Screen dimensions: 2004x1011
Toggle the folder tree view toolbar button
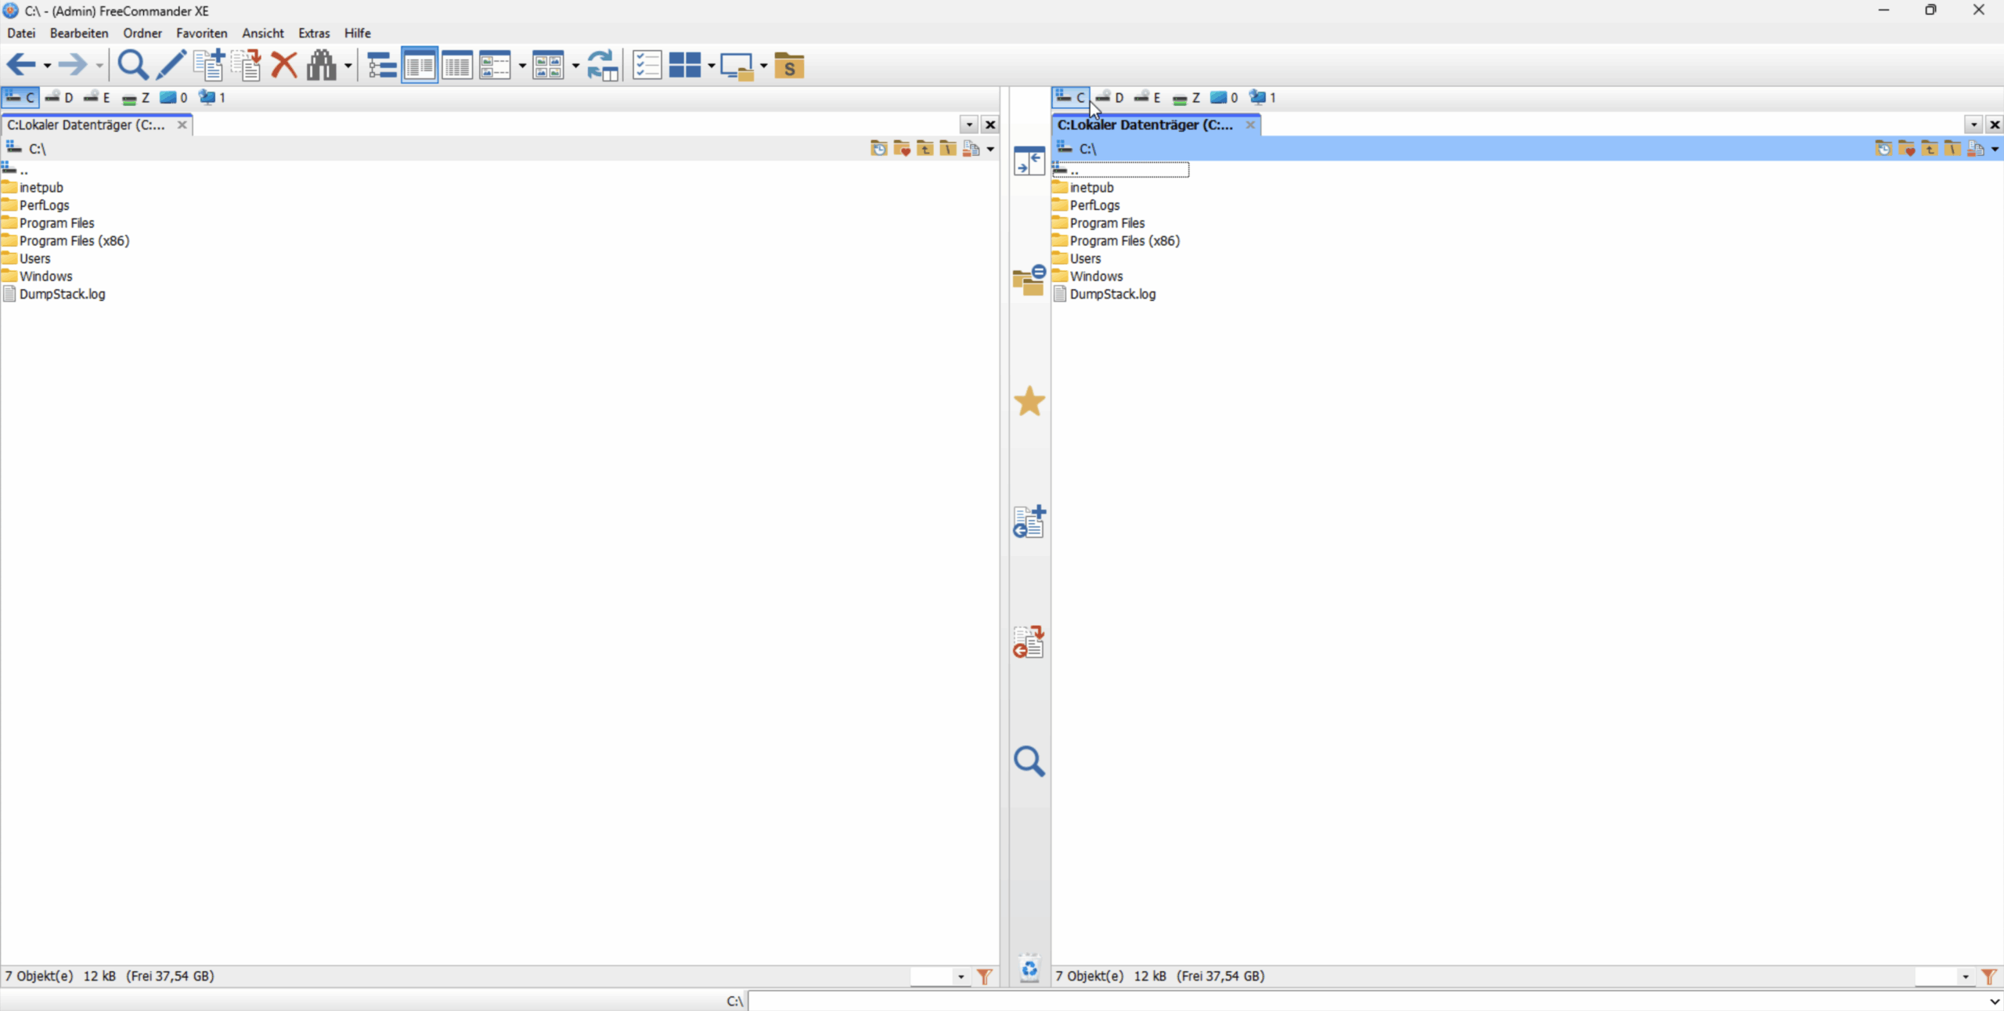(x=381, y=65)
